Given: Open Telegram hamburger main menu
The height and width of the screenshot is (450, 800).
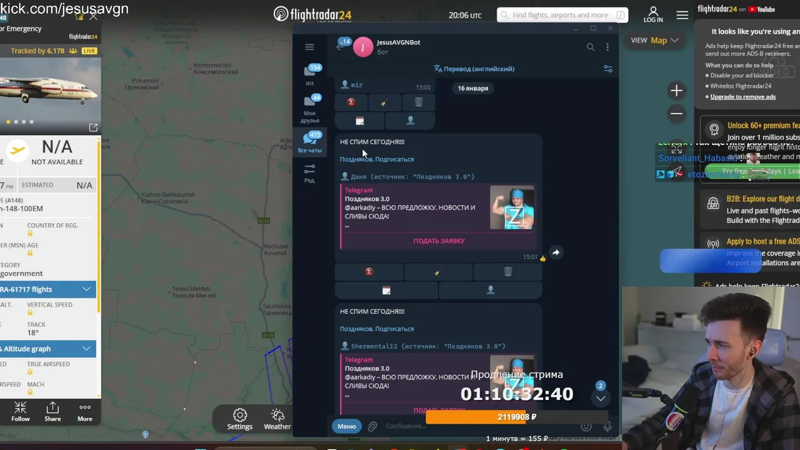Looking at the screenshot, I should coord(309,47).
